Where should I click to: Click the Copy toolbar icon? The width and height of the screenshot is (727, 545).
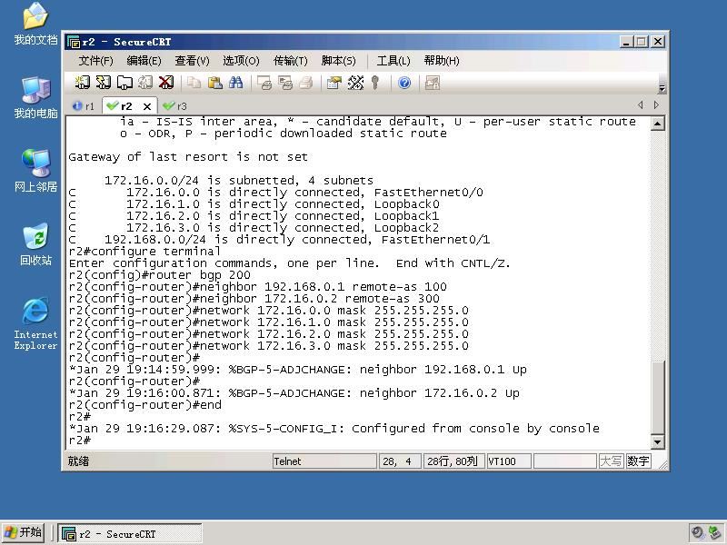194,83
